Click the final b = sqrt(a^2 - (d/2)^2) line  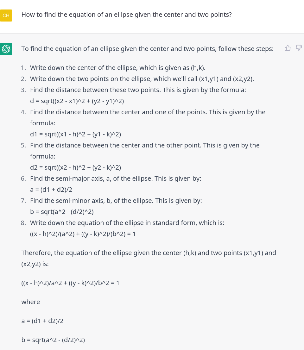[53, 340]
